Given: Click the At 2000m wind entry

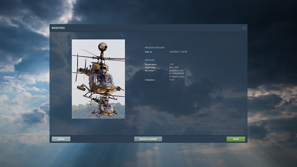Looking at the screenshot, I should (176, 74).
